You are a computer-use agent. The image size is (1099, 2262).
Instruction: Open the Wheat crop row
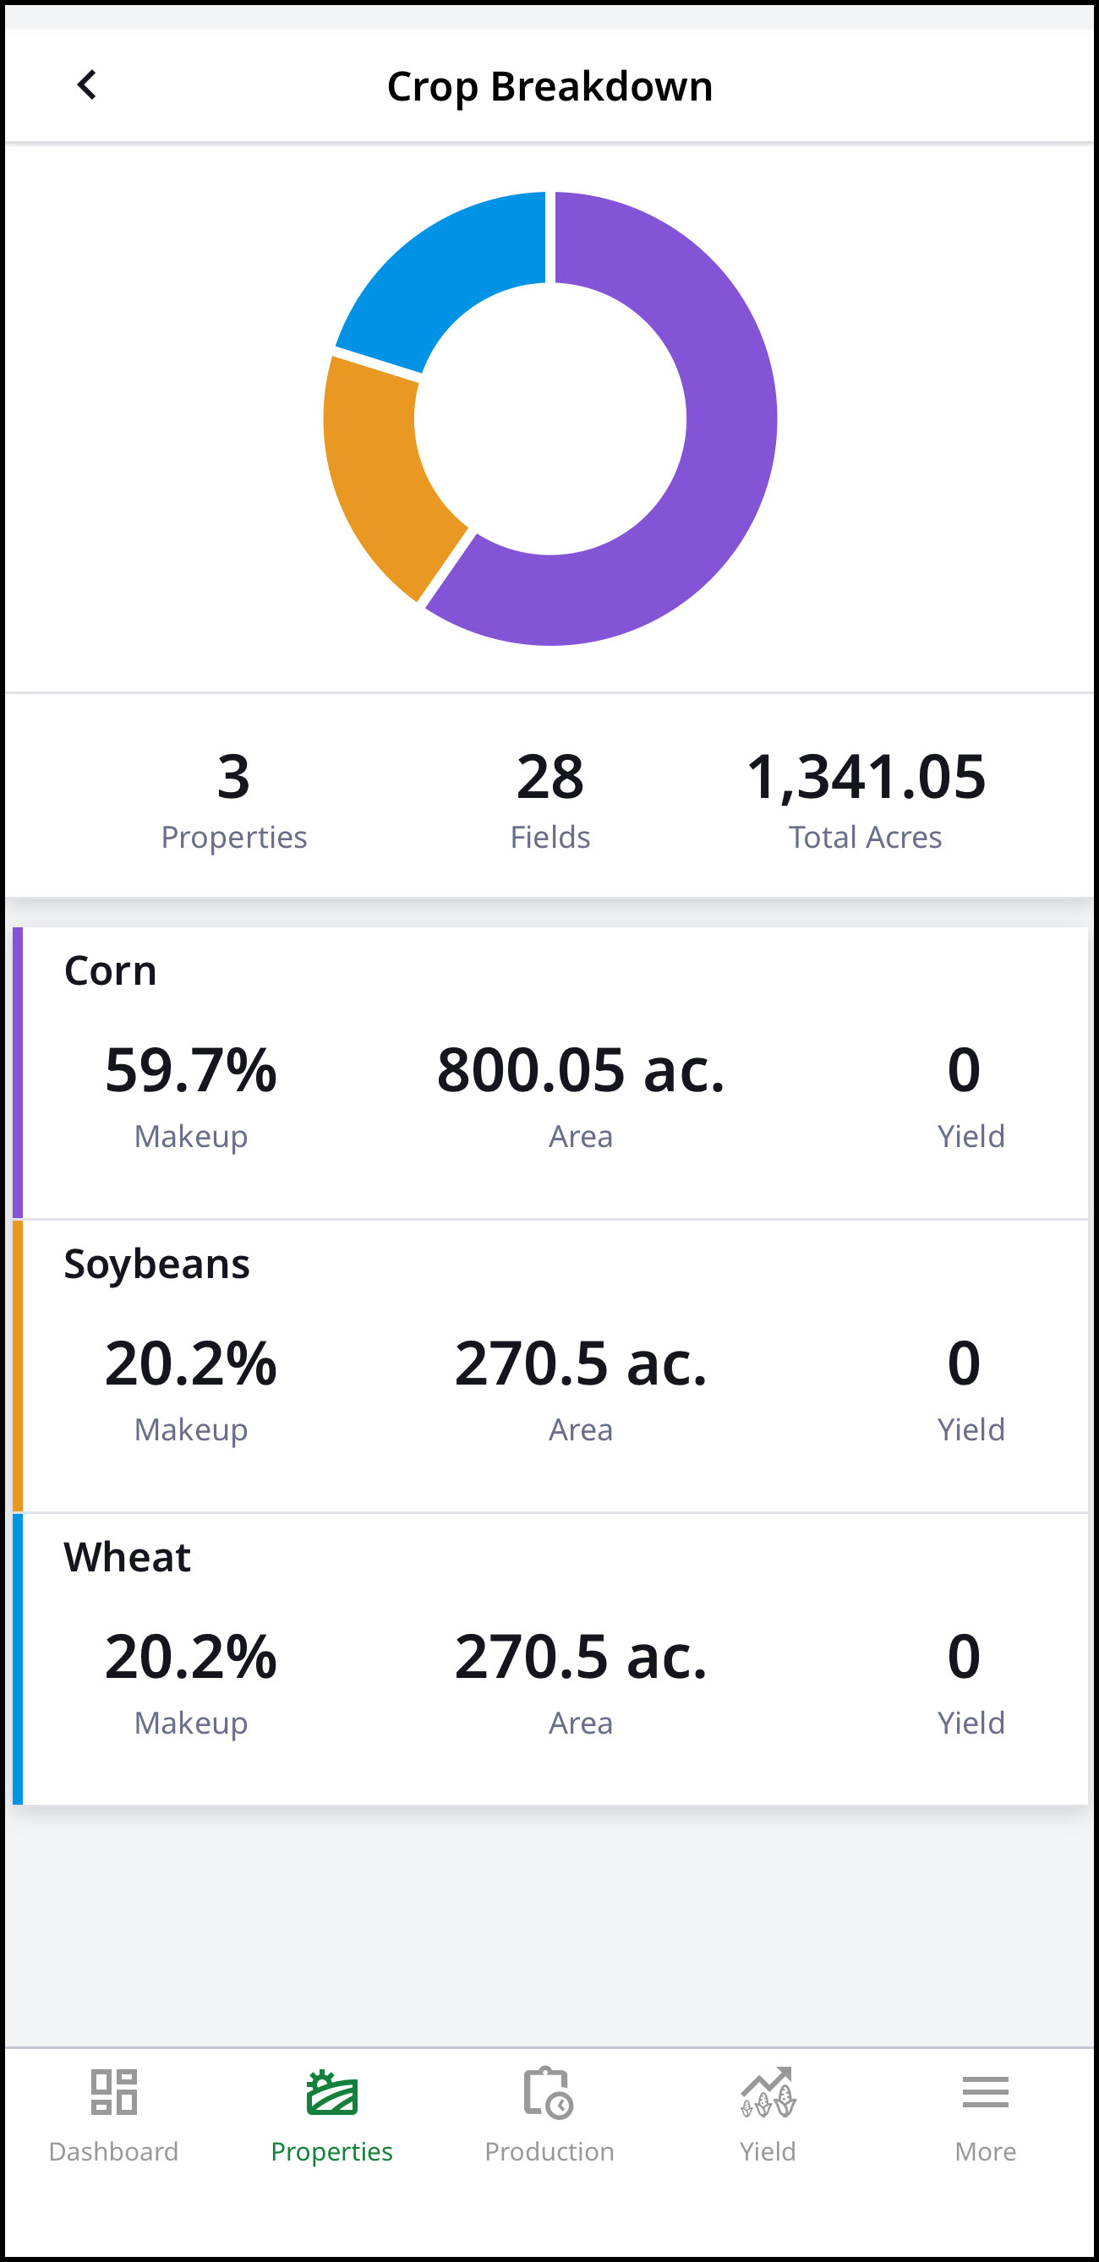click(x=550, y=1658)
